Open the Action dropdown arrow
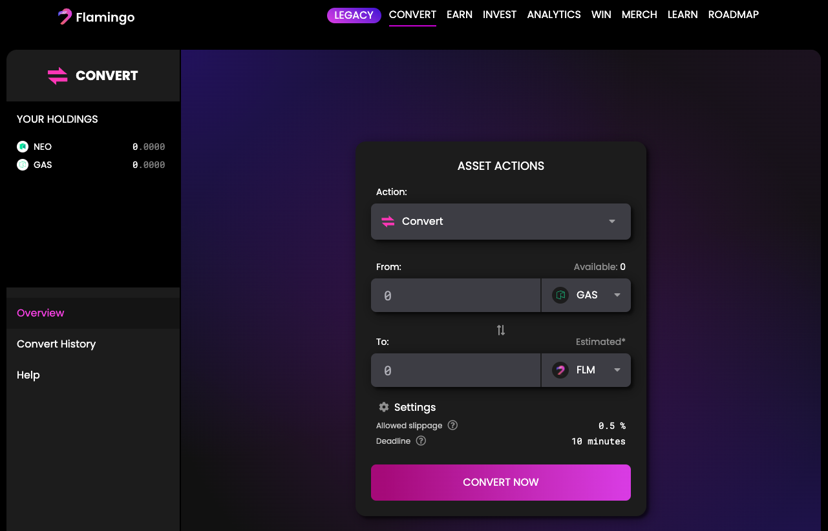The height and width of the screenshot is (531, 828). click(612, 222)
